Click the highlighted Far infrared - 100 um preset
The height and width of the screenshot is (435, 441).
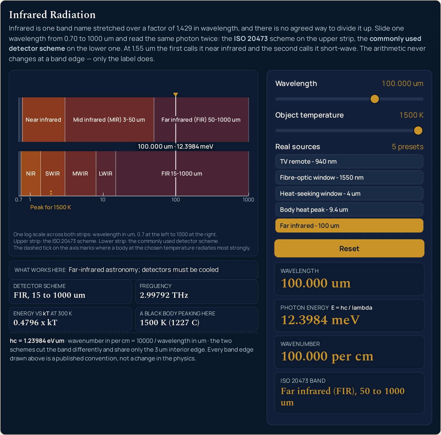349,226
